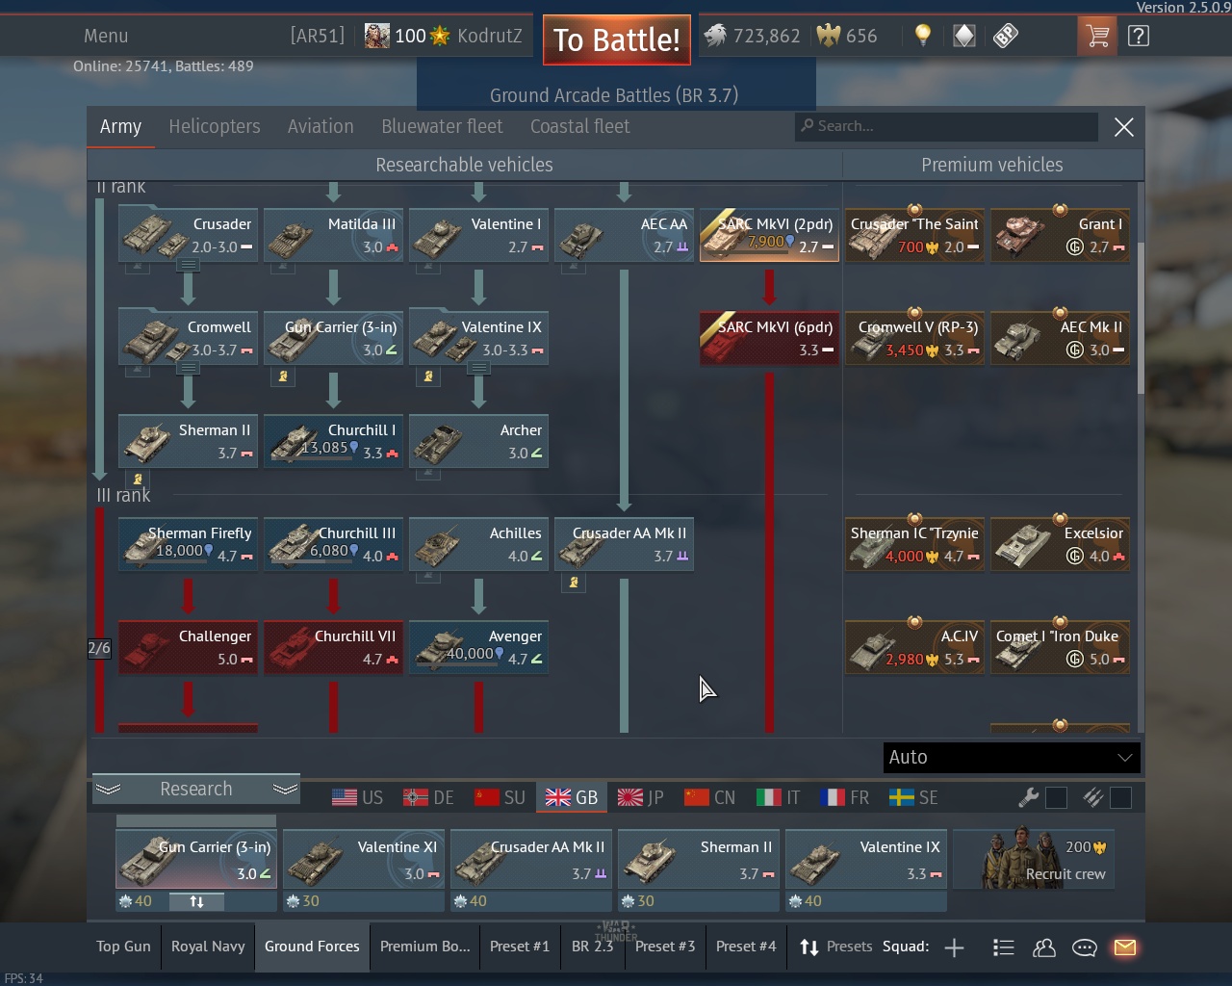Switch to Preset #4
Viewport: 1232px width, 986px height.
coord(746,947)
